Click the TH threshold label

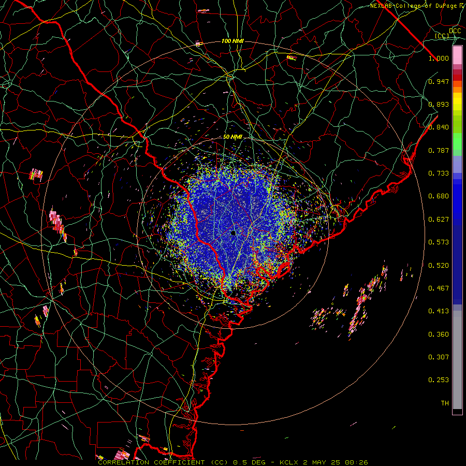pos(445,403)
